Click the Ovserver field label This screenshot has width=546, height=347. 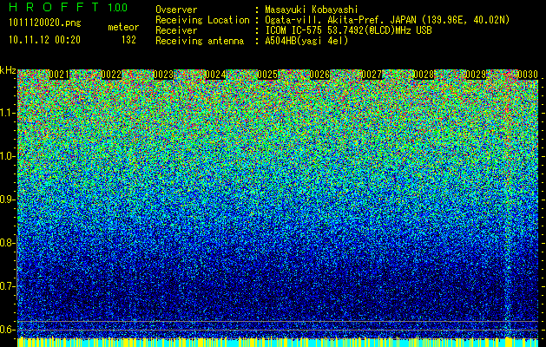tap(176, 10)
